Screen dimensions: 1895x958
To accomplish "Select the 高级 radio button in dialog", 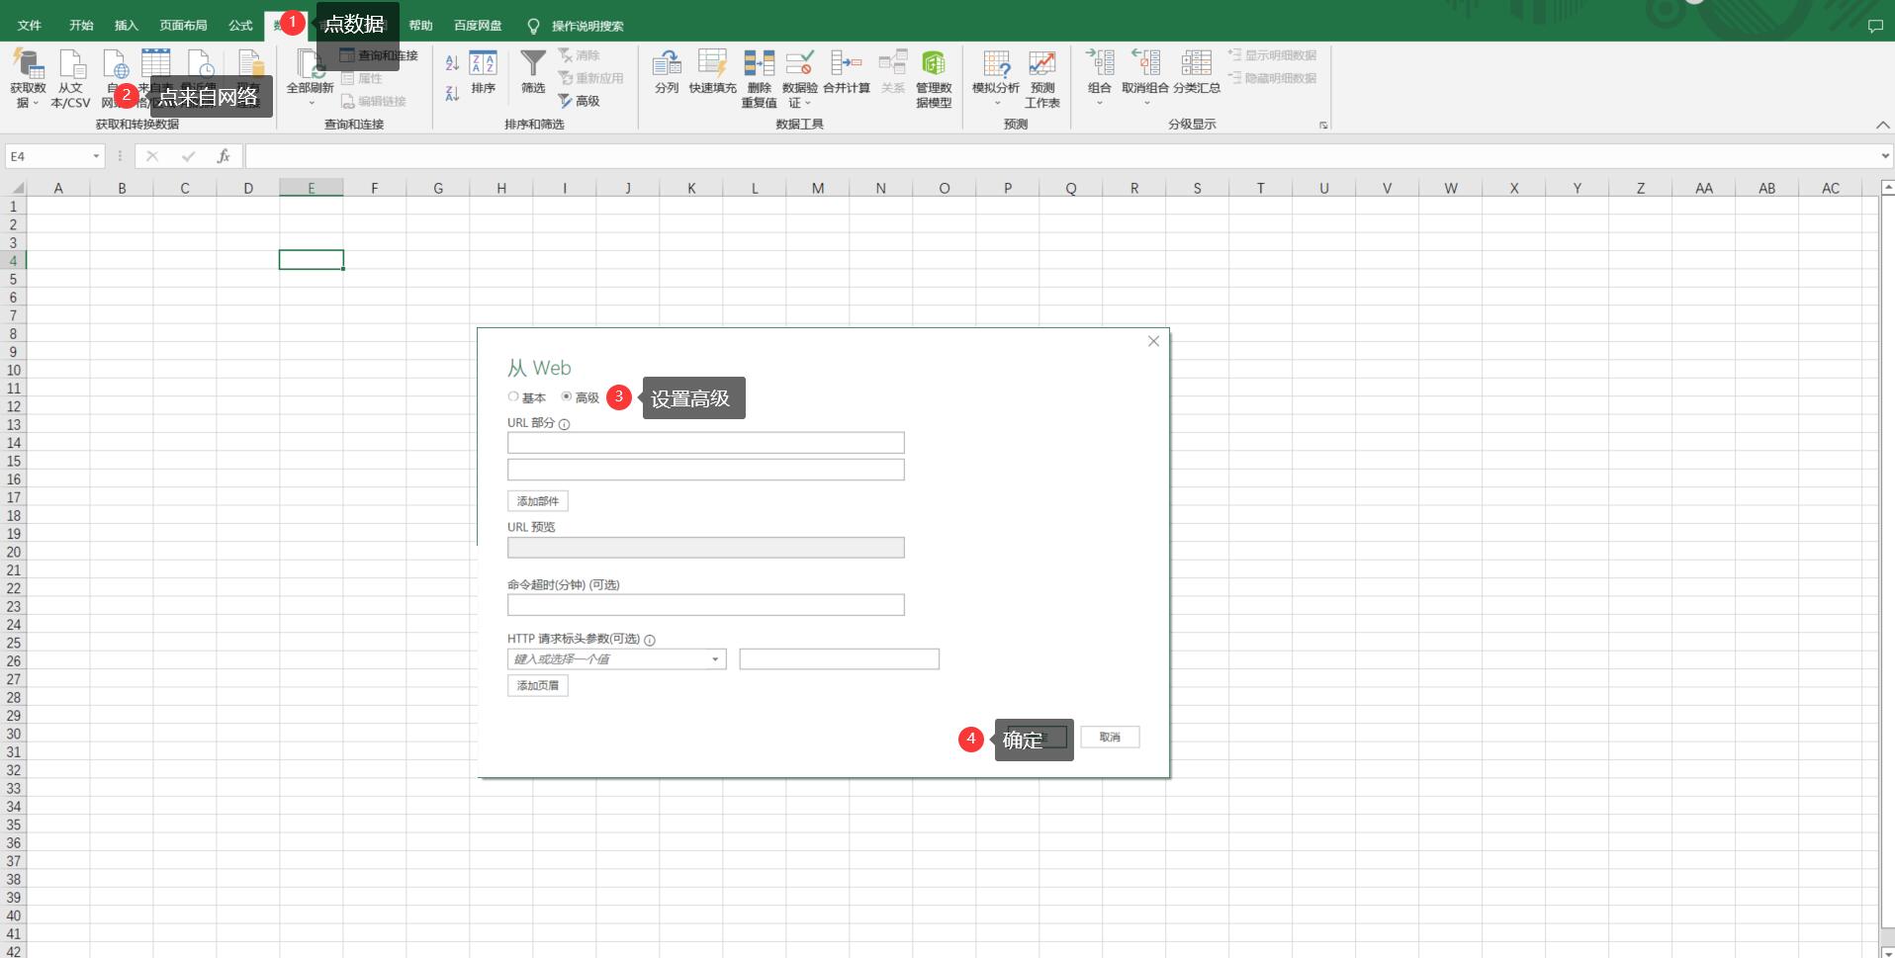I will coord(567,396).
